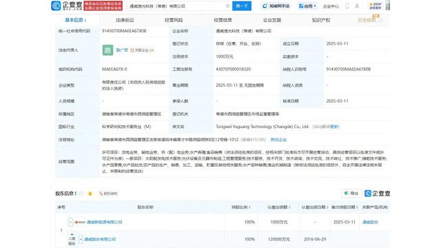The image size is (441, 248).
Task: Switch to the 法律诉讼 tab
Action: pyautogui.click(x=125, y=20)
